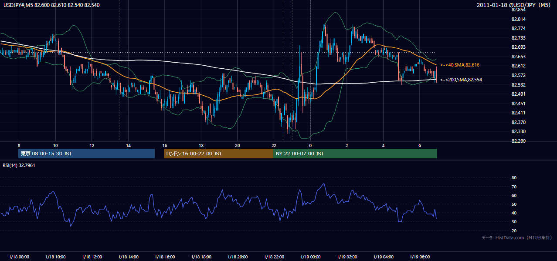
Task: Click bottom time label 1/18 12:00
Action: pyautogui.click(x=92, y=257)
